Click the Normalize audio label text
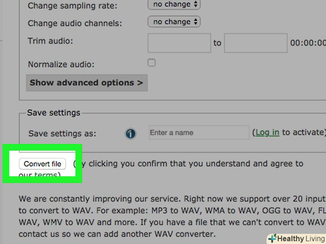The image size is (326, 244). click(x=61, y=64)
